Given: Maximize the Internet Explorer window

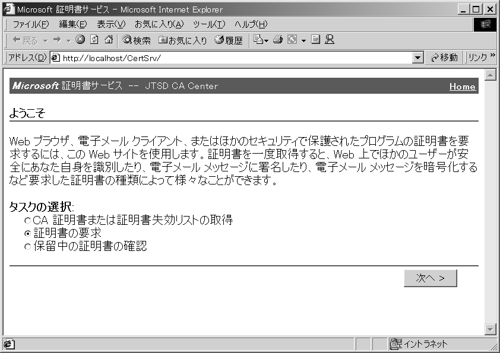Looking at the screenshot, I should tap(476, 9).
